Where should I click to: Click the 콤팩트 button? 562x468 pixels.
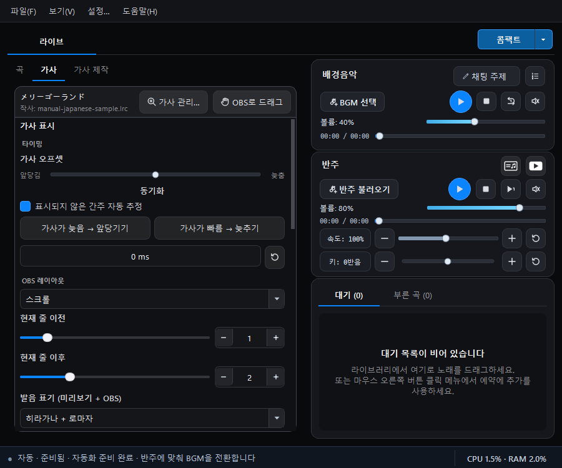click(x=506, y=39)
